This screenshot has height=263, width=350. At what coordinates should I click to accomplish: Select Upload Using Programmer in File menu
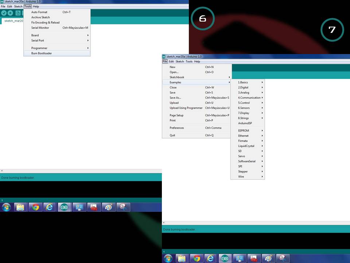coord(197,108)
